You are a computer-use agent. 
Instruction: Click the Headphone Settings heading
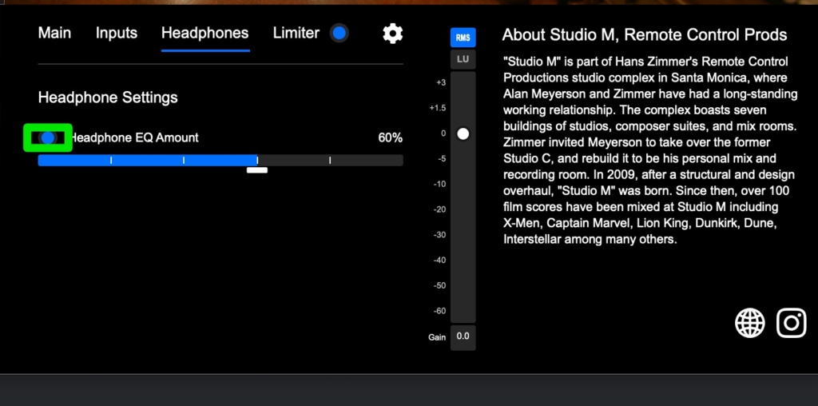[x=108, y=98]
